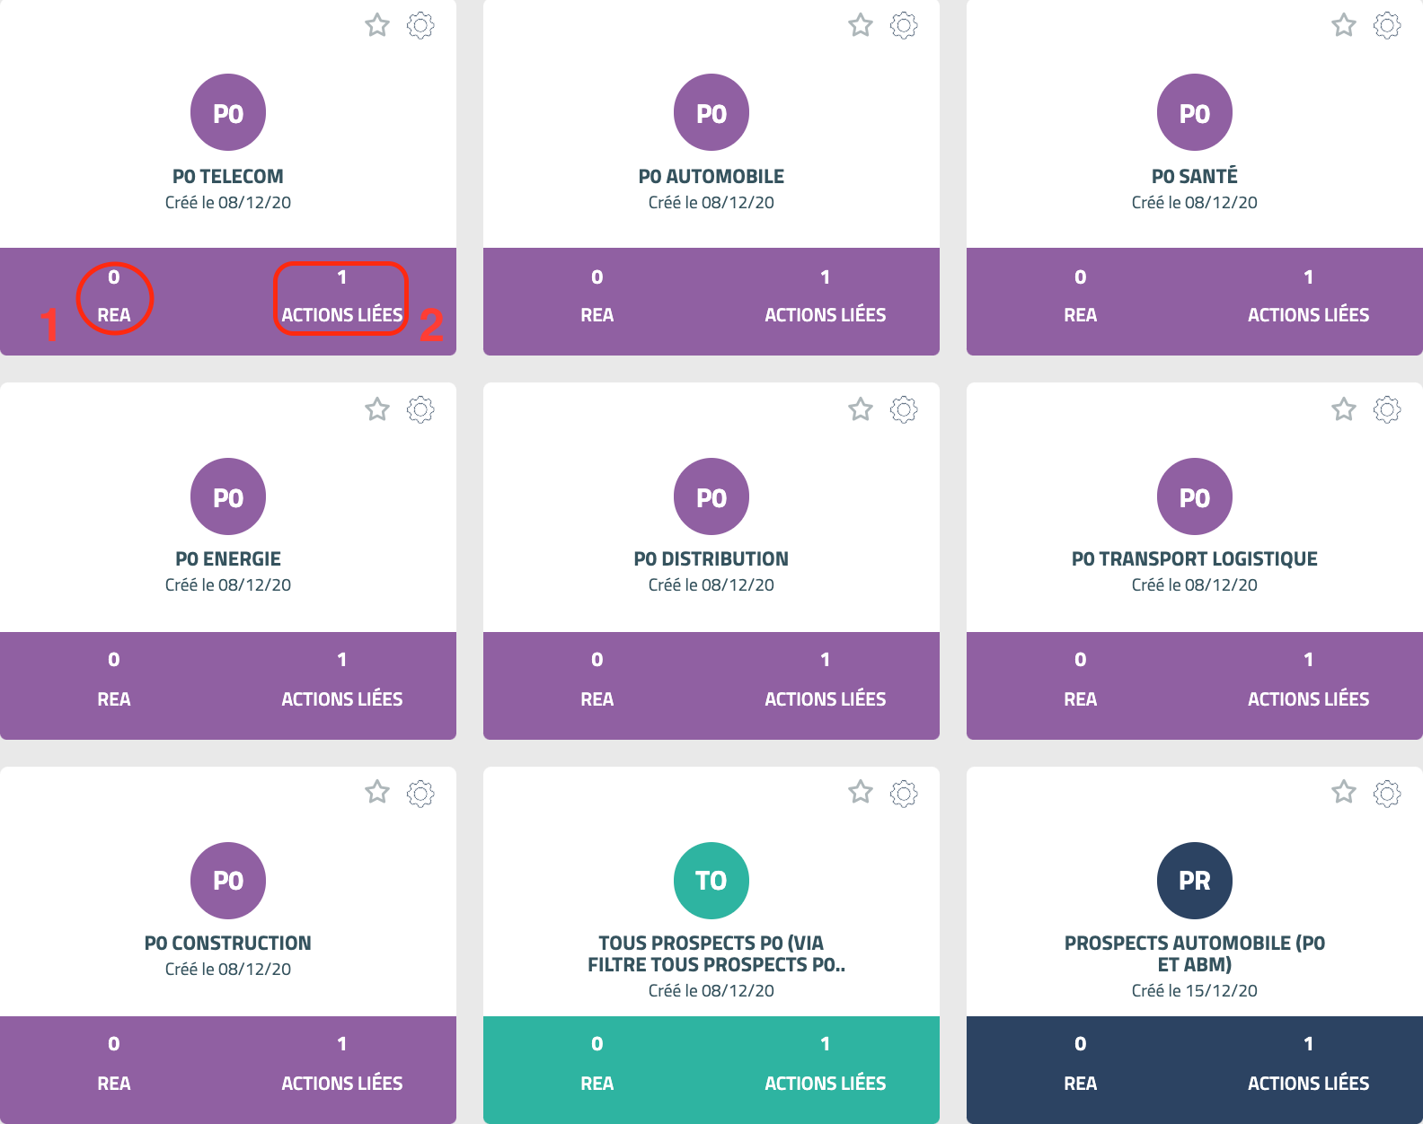Open ACTIONS LIÉES on PO TELECOM

(x=342, y=297)
